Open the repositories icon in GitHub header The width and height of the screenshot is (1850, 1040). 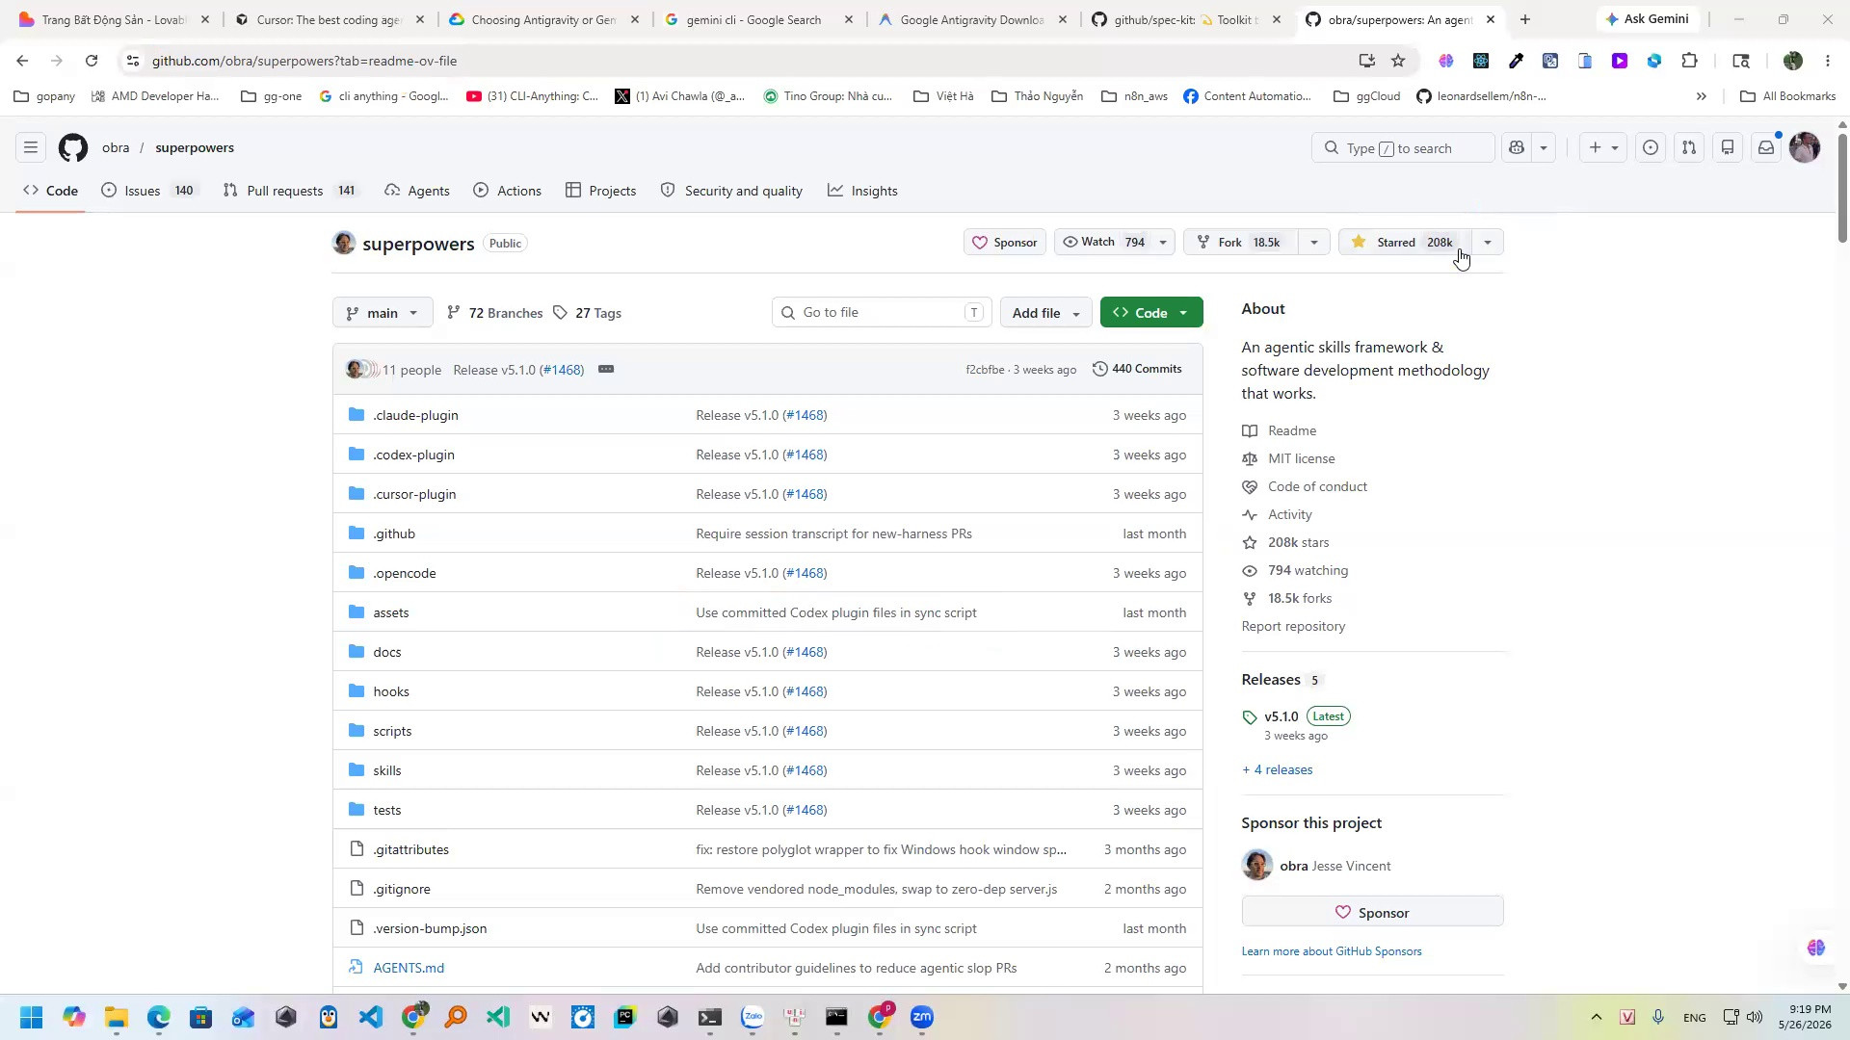click(x=1728, y=148)
